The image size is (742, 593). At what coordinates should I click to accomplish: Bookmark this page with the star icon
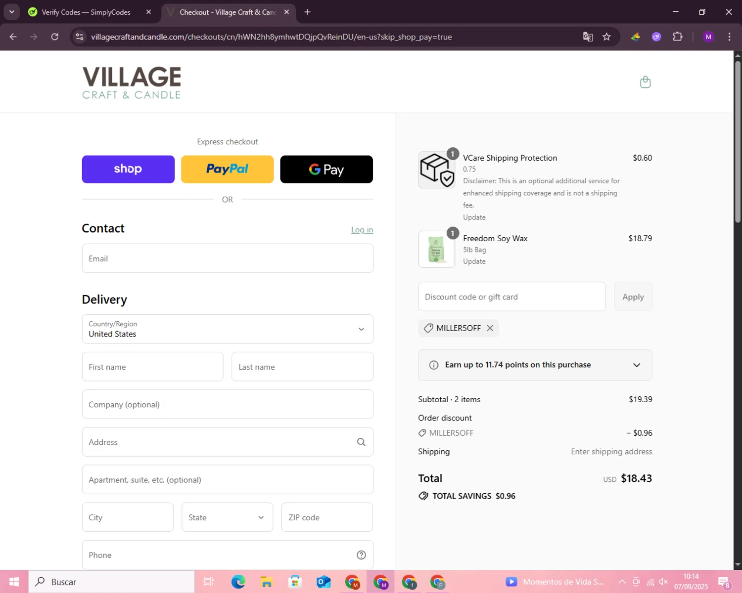[606, 37]
